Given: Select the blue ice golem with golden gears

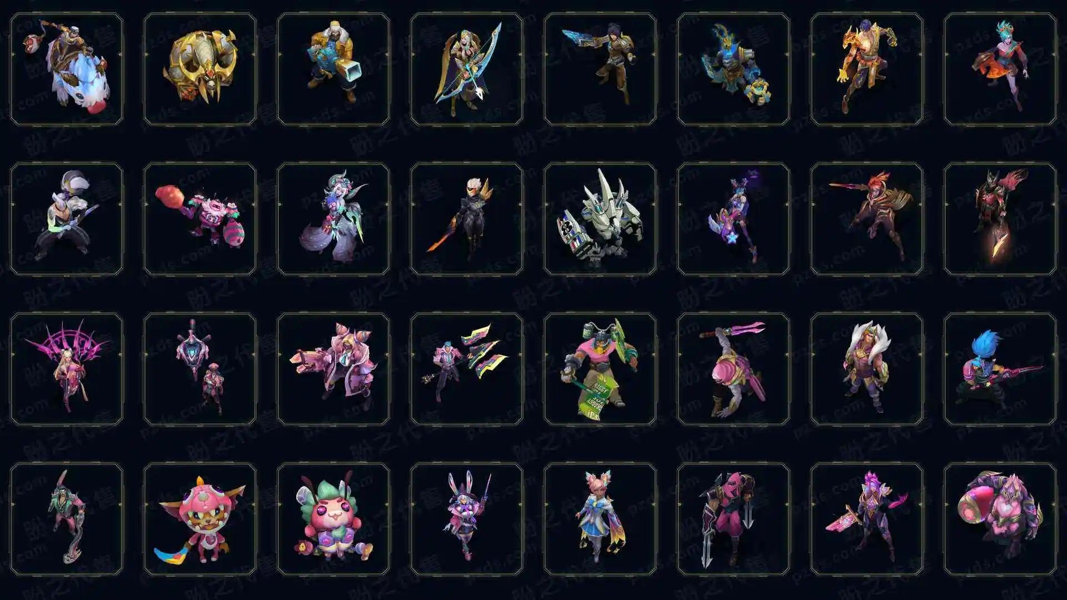Looking at the screenshot, I should point(734,69).
